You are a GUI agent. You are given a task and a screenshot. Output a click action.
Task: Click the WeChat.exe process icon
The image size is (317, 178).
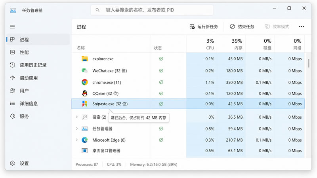click(x=85, y=71)
